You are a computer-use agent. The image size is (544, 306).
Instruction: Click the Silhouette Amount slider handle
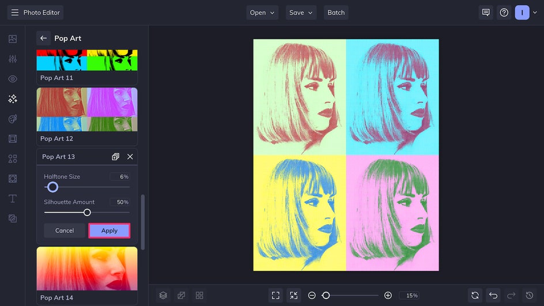(x=87, y=212)
